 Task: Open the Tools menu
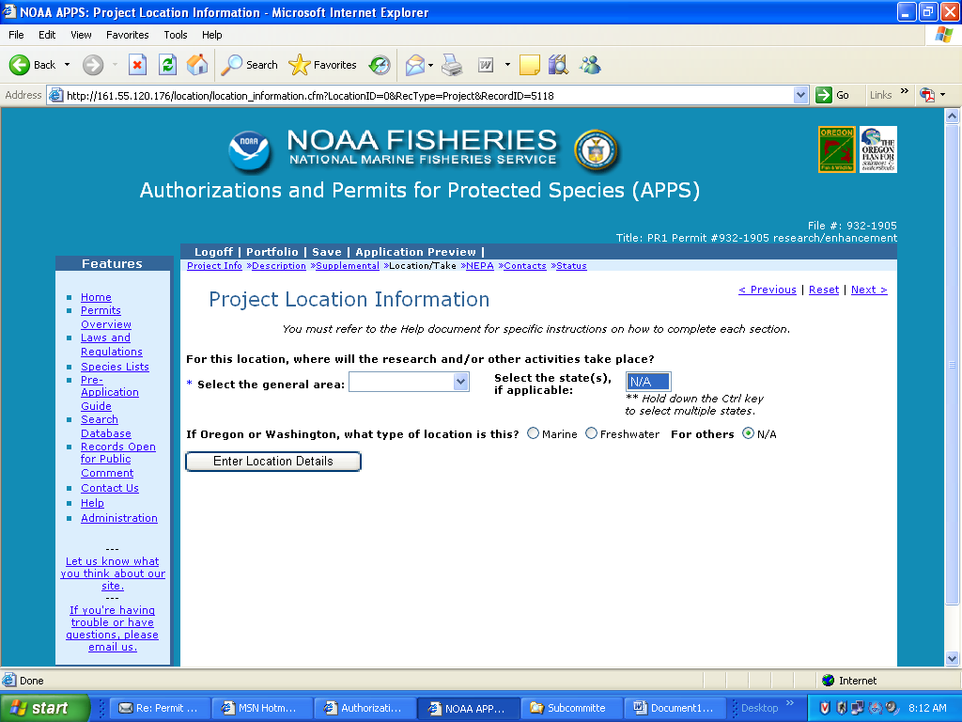(176, 35)
